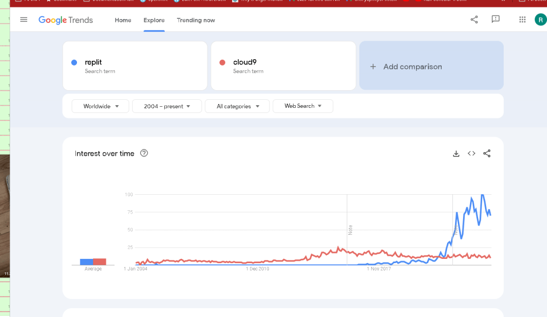Click the plus icon in Add comparison
Viewport: 547px width, 317px height.
pyautogui.click(x=373, y=67)
